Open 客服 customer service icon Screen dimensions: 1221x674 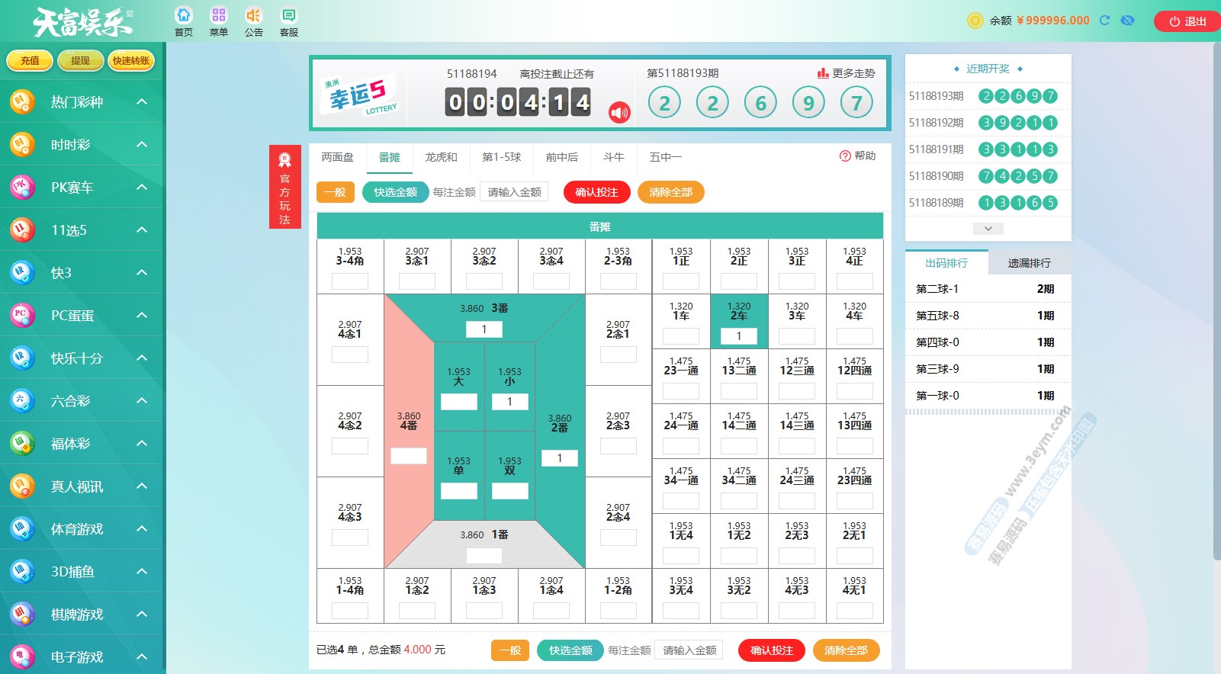coord(288,16)
